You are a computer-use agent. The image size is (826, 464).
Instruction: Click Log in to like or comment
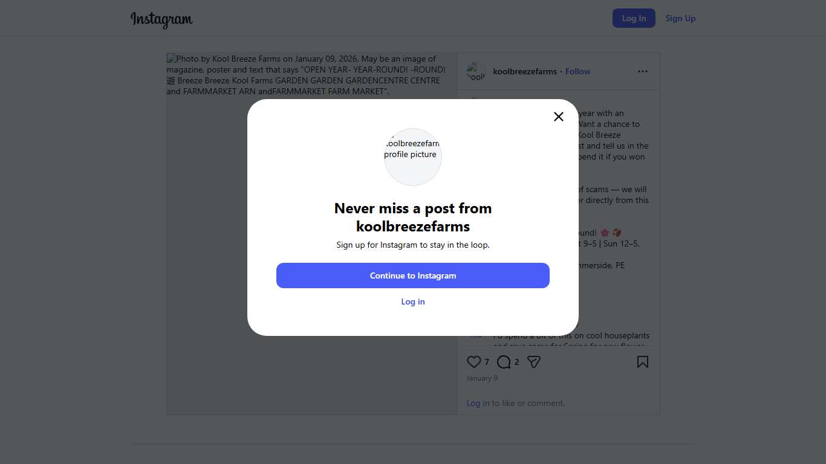[x=478, y=403]
